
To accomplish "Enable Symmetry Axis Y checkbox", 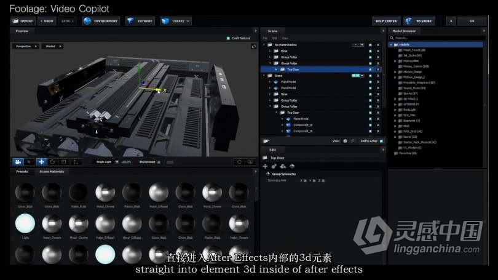I will click(314, 180).
